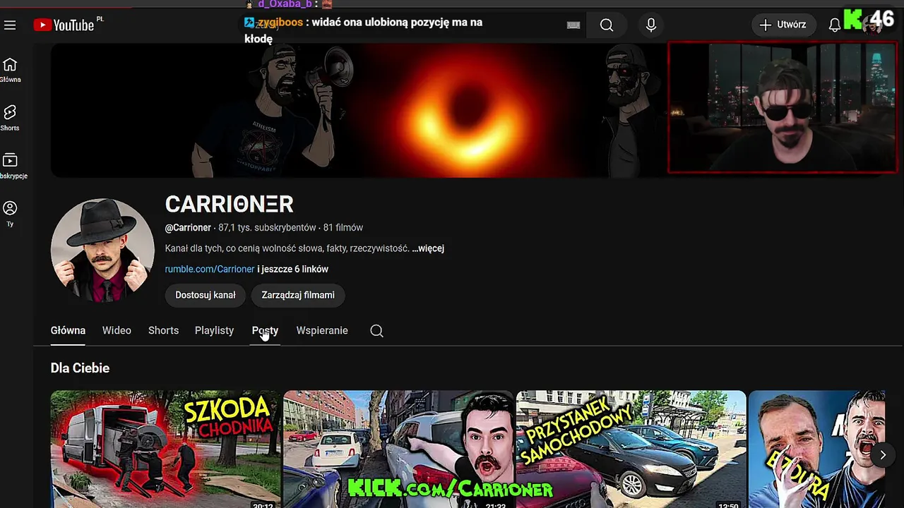Click Dostosuj kanał button

tap(206, 295)
